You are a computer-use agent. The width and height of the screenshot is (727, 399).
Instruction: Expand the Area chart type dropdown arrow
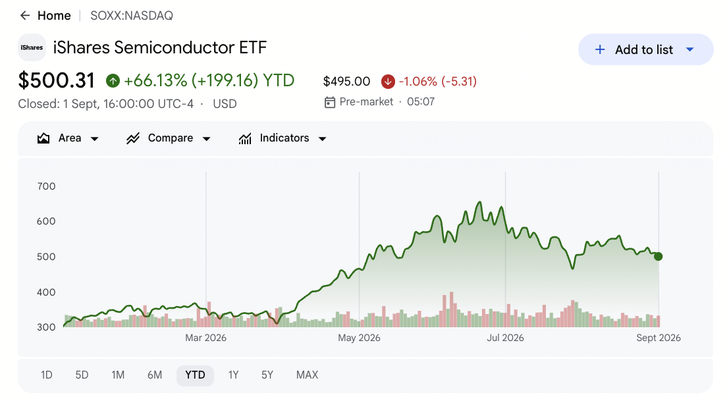95,138
